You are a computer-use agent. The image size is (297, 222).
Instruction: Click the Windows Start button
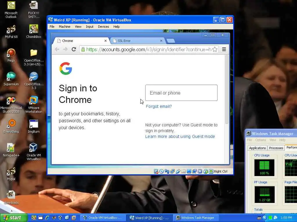[x=13, y=218]
